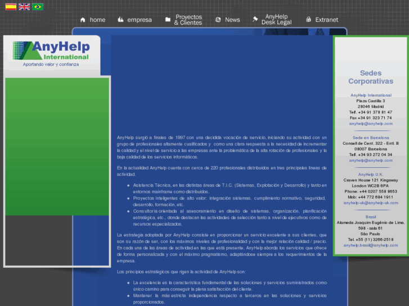Click the green banner panel under logo
409x306 pixels.
click(57, 147)
